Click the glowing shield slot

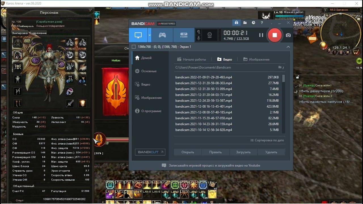(x=82, y=103)
